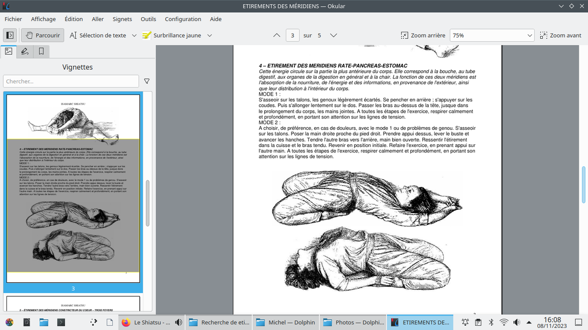The height and width of the screenshot is (330, 588).
Task: Click Zoom avant button
Action: (x=561, y=35)
